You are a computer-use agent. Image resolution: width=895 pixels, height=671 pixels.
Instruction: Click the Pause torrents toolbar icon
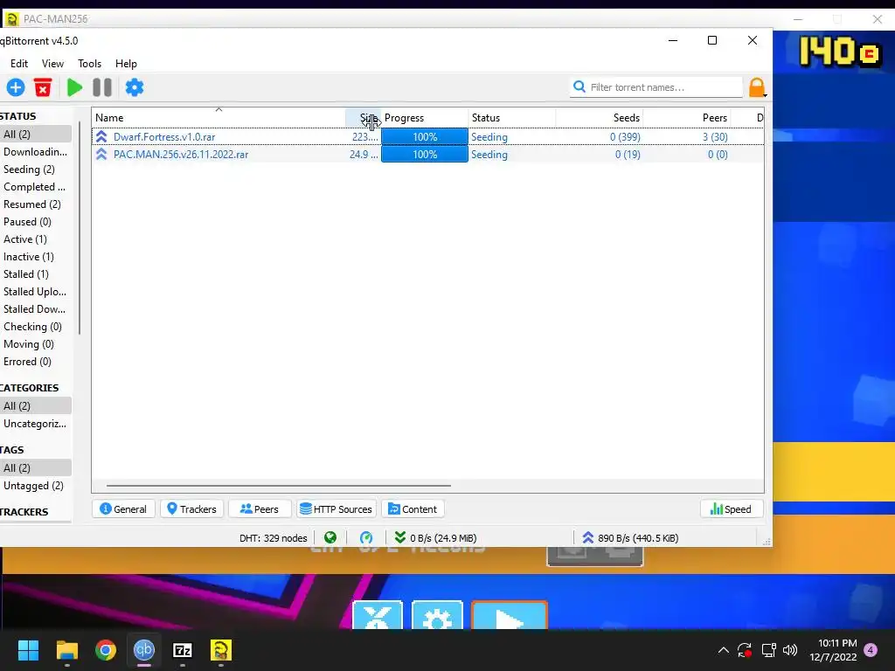click(x=102, y=87)
